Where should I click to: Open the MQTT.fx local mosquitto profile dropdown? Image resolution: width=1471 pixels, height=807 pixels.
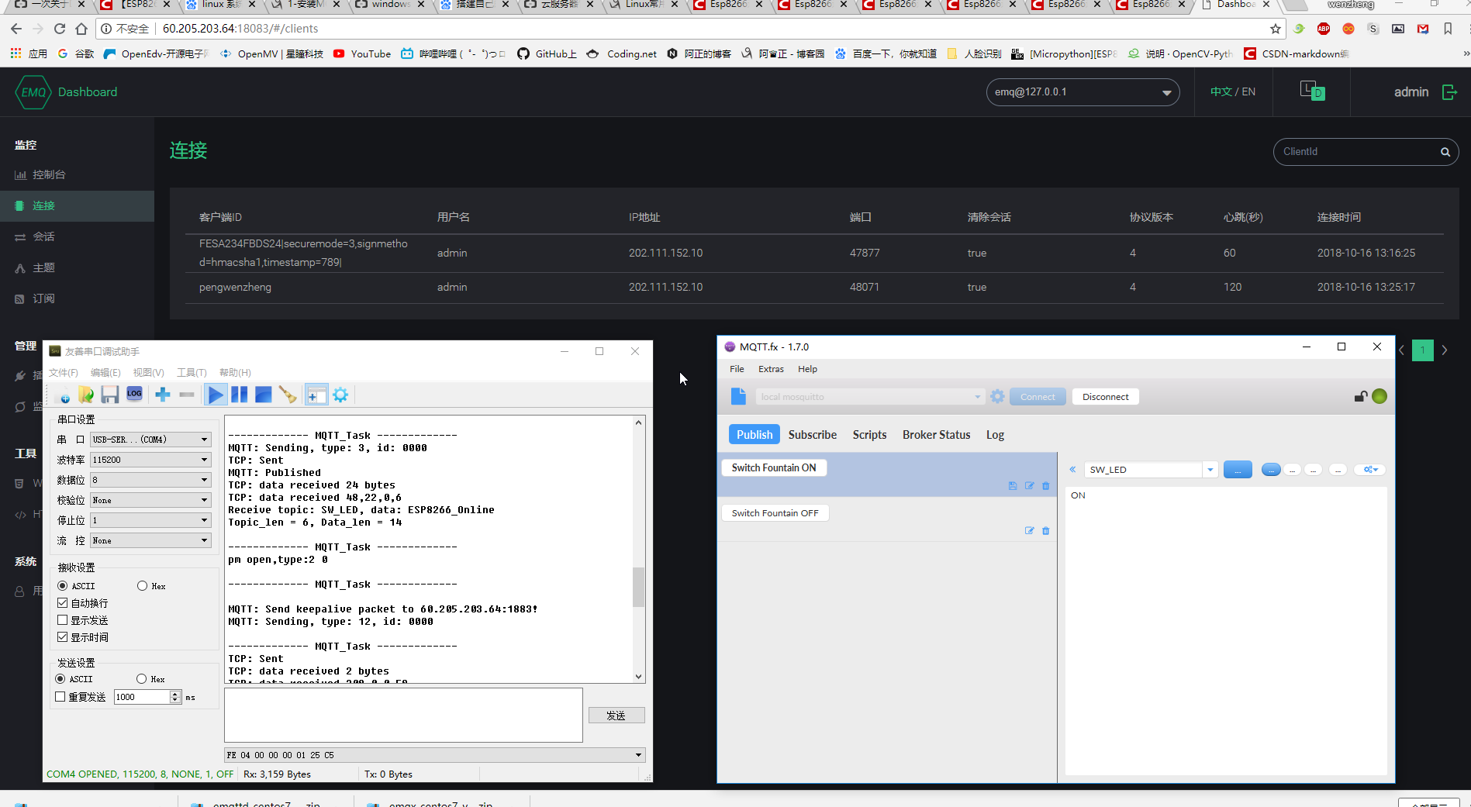point(869,397)
